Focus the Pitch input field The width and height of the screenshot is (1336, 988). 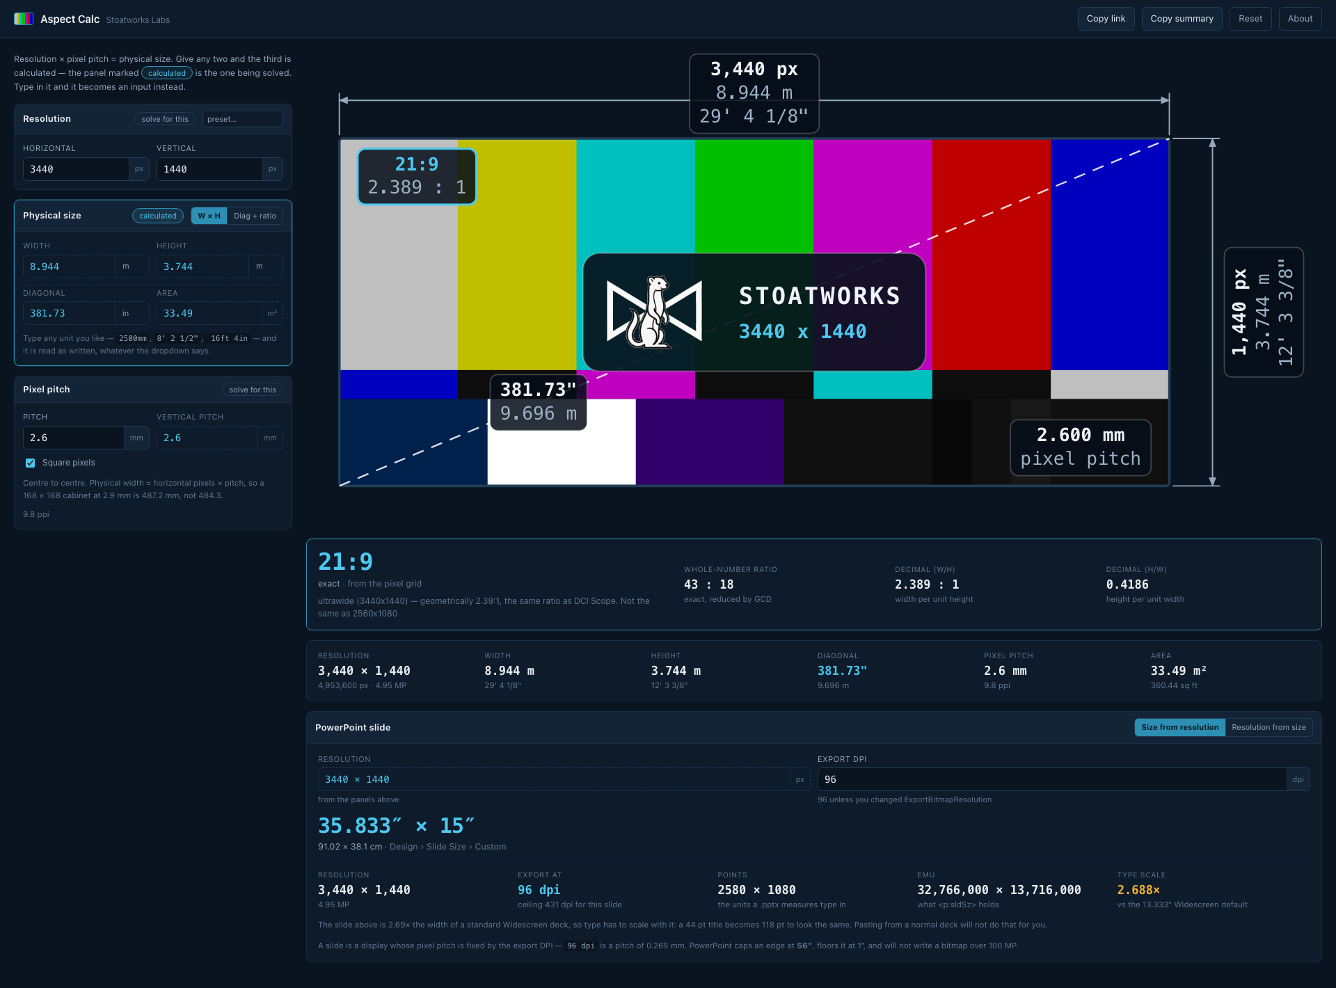coord(73,438)
